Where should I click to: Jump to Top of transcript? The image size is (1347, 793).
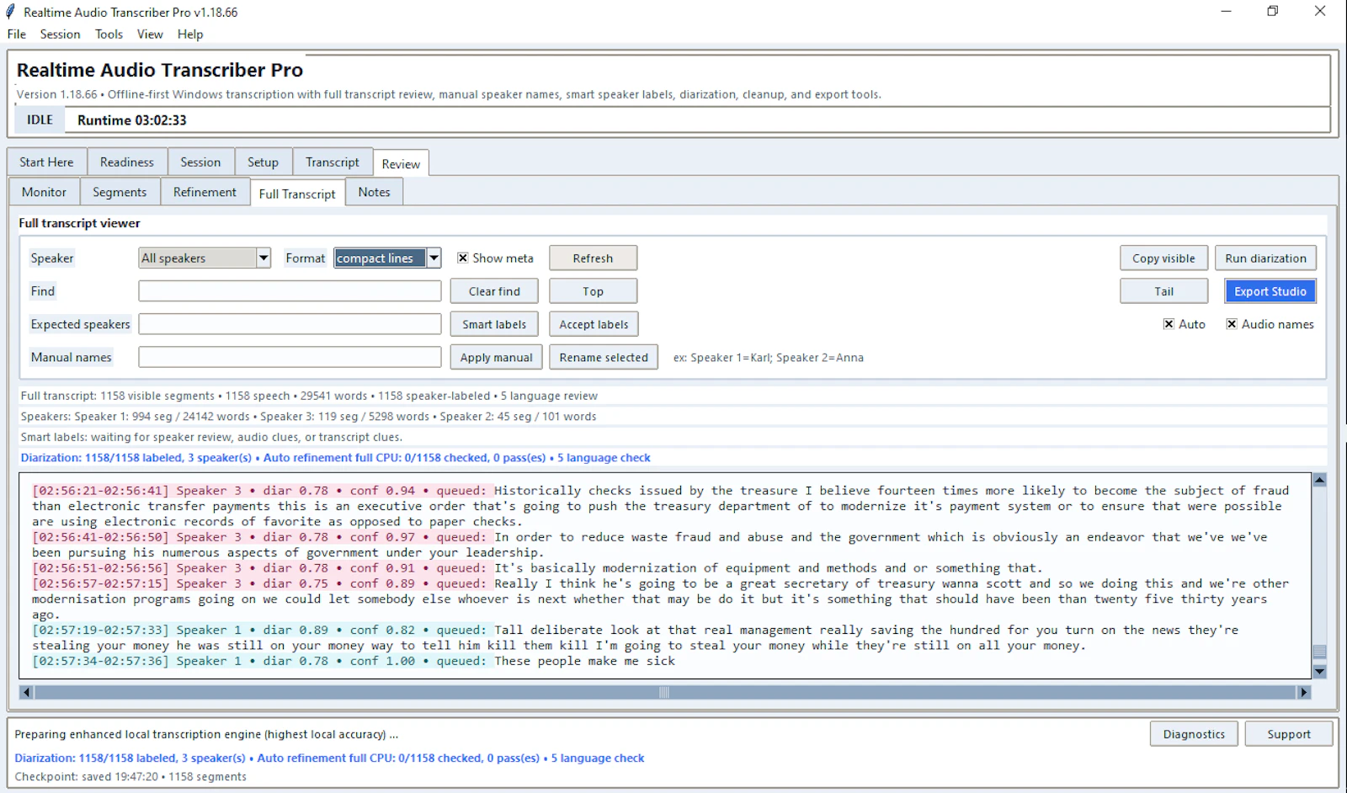click(593, 291)
